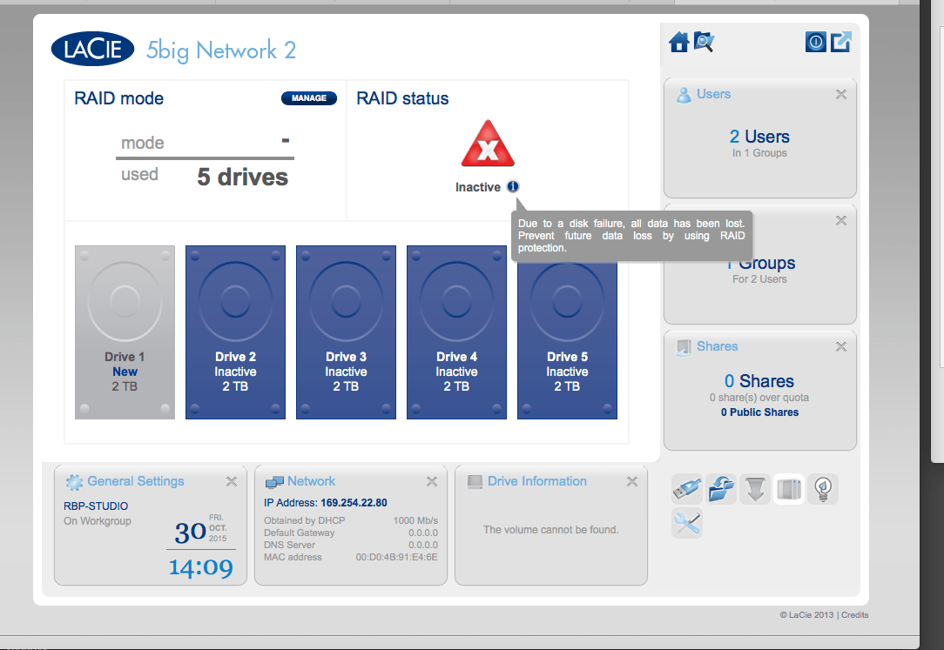This screenshot has width=944, height=650.
Task: Click the 'On Workgroup' text
Action: click(x=98, y=520)
